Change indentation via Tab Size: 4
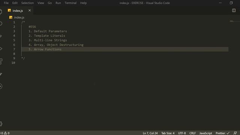The height and width of the screenshot is (135, 240). pyautogui.click(x=168, y=133)
